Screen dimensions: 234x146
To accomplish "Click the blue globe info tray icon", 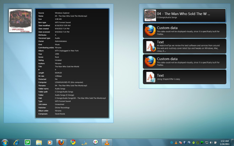I will (x=189, y=142).
